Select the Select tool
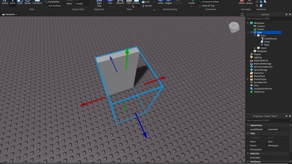The width and height of the screenshot is (292, 164). pyautogui.click(x=5, y=2)
